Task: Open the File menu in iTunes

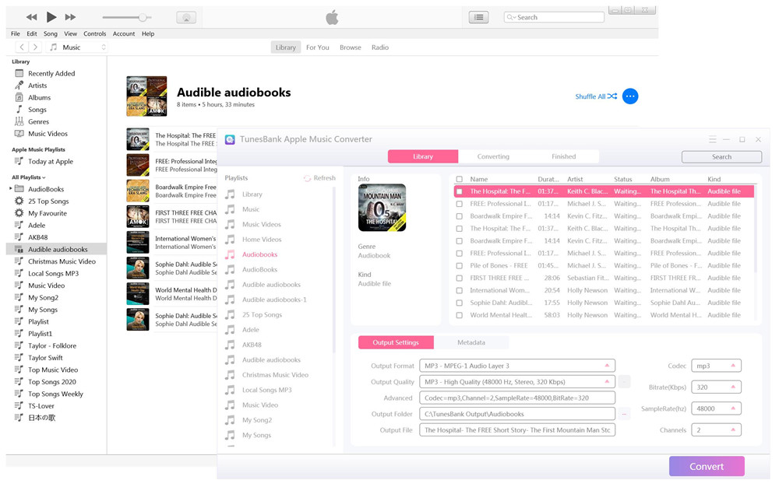Action: [16, 33]
